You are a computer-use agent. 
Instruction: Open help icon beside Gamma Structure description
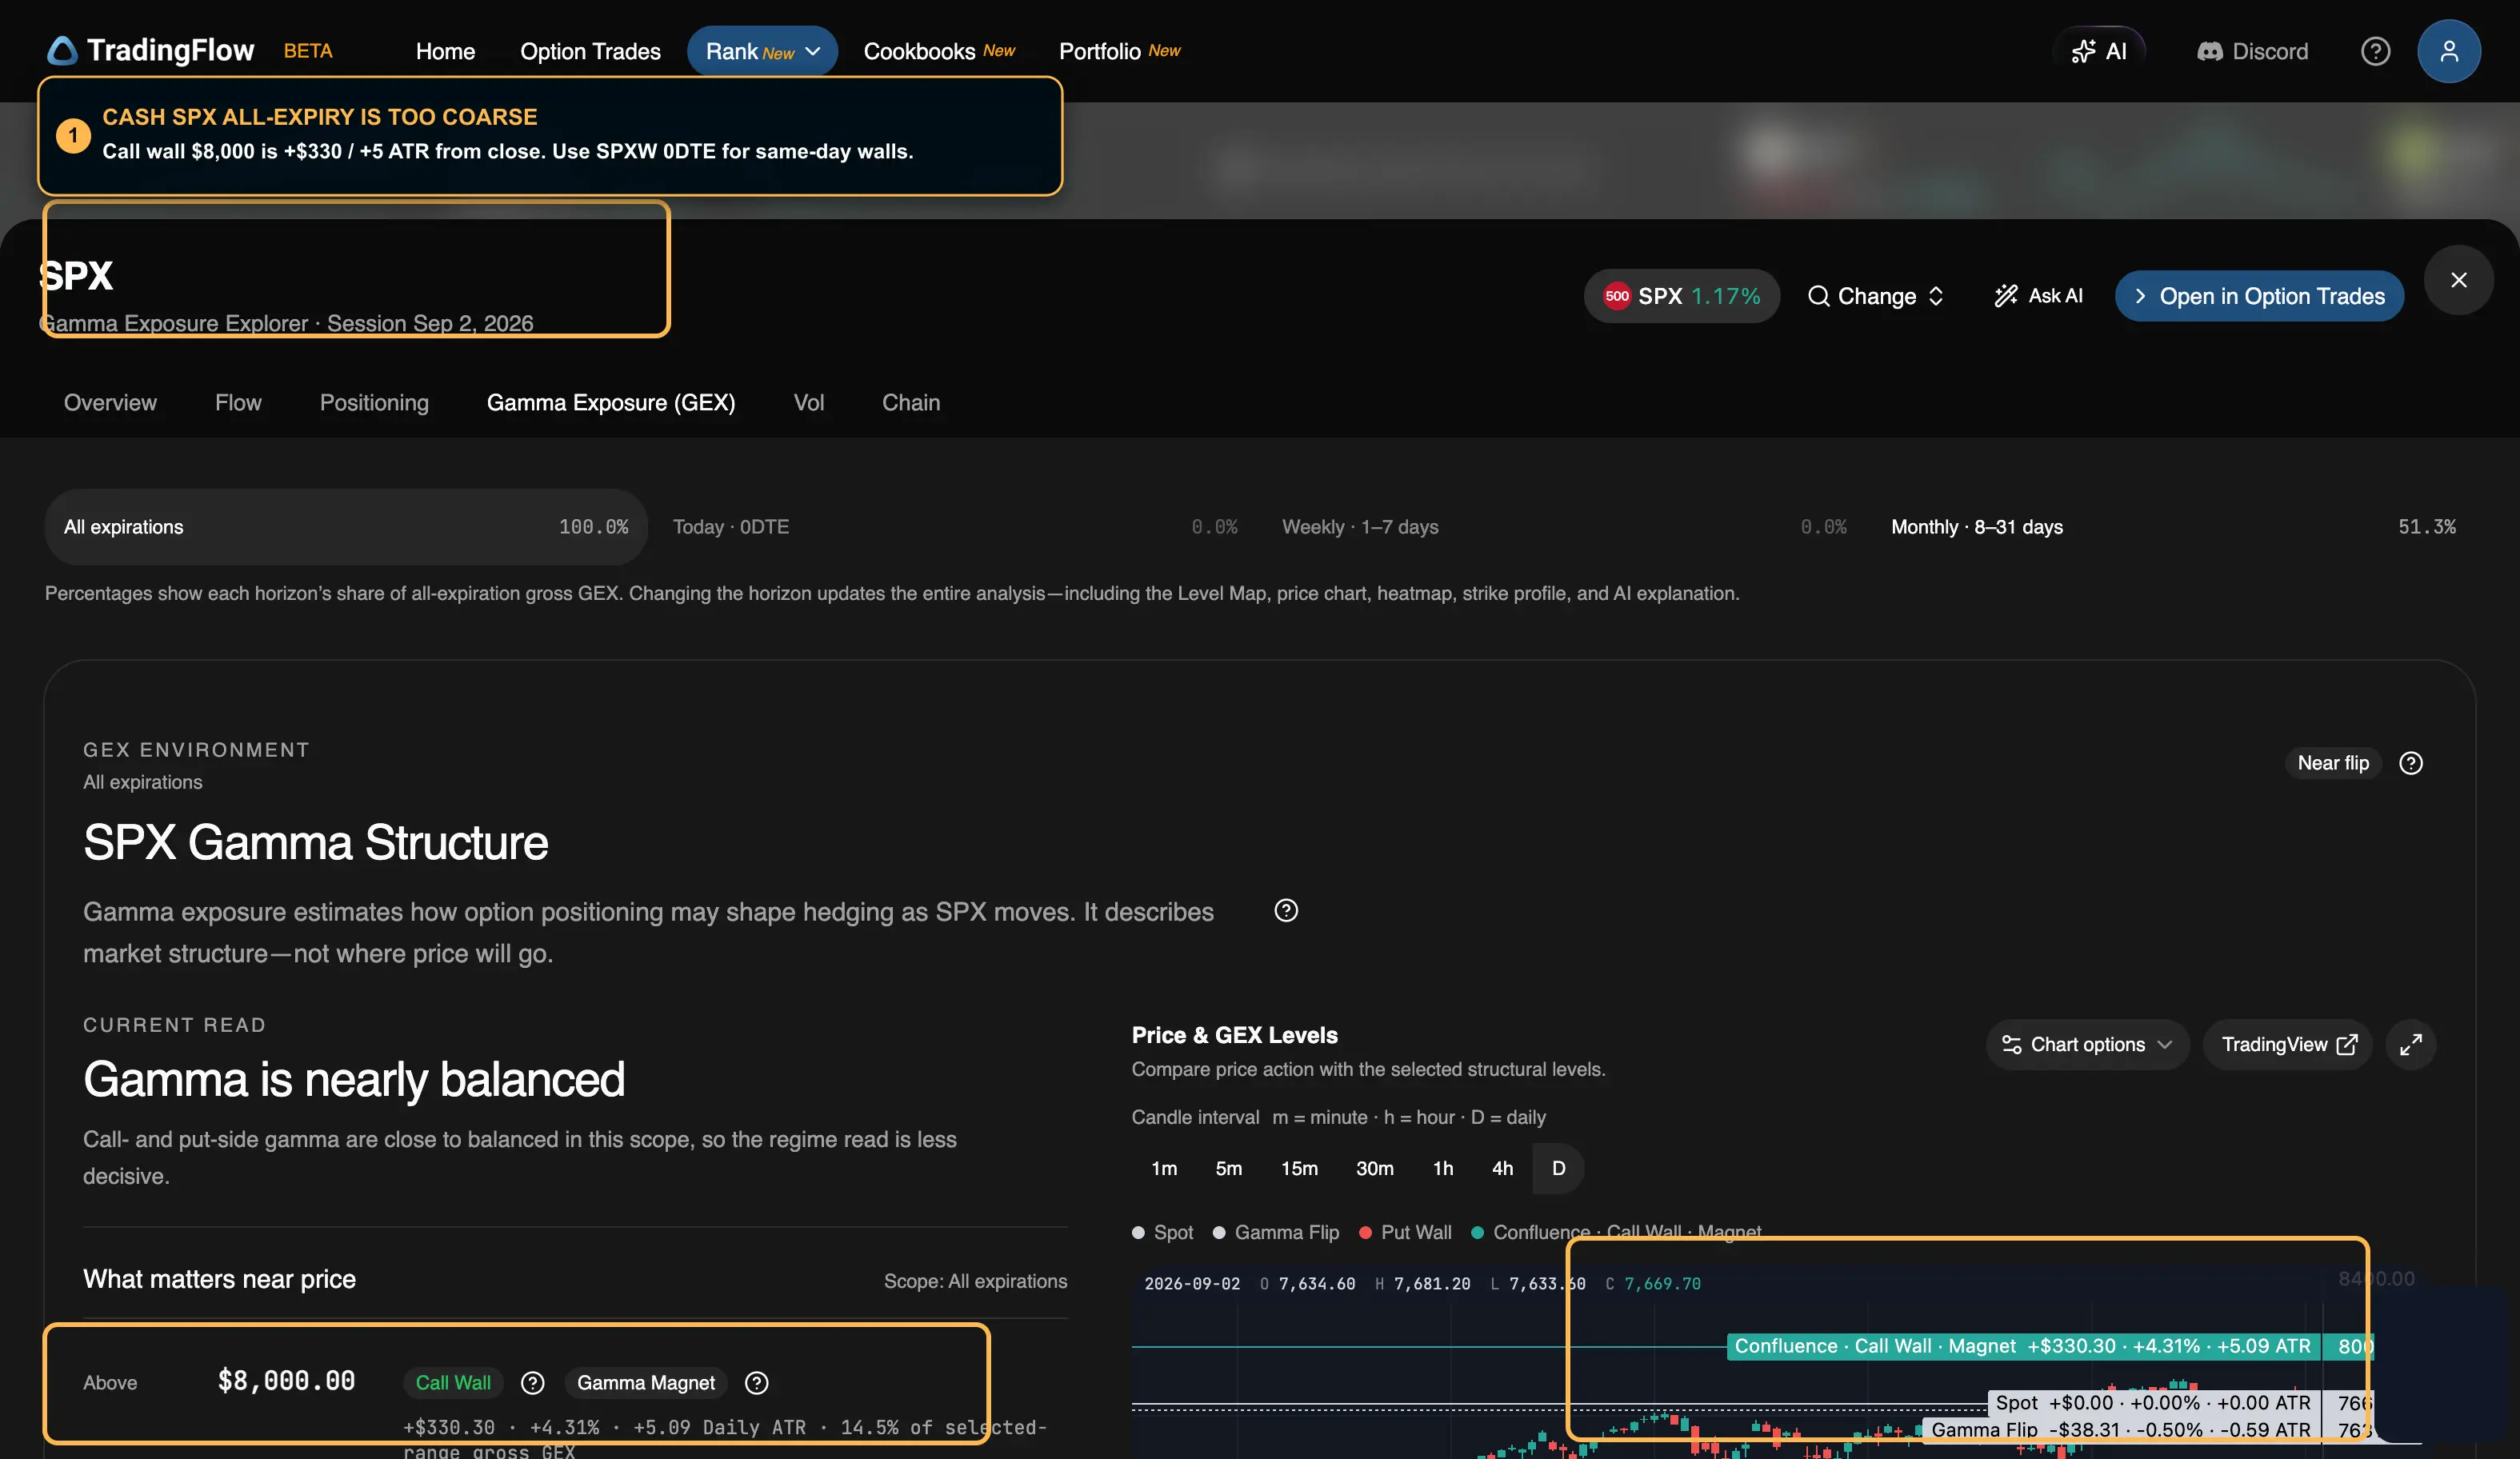1286,910
